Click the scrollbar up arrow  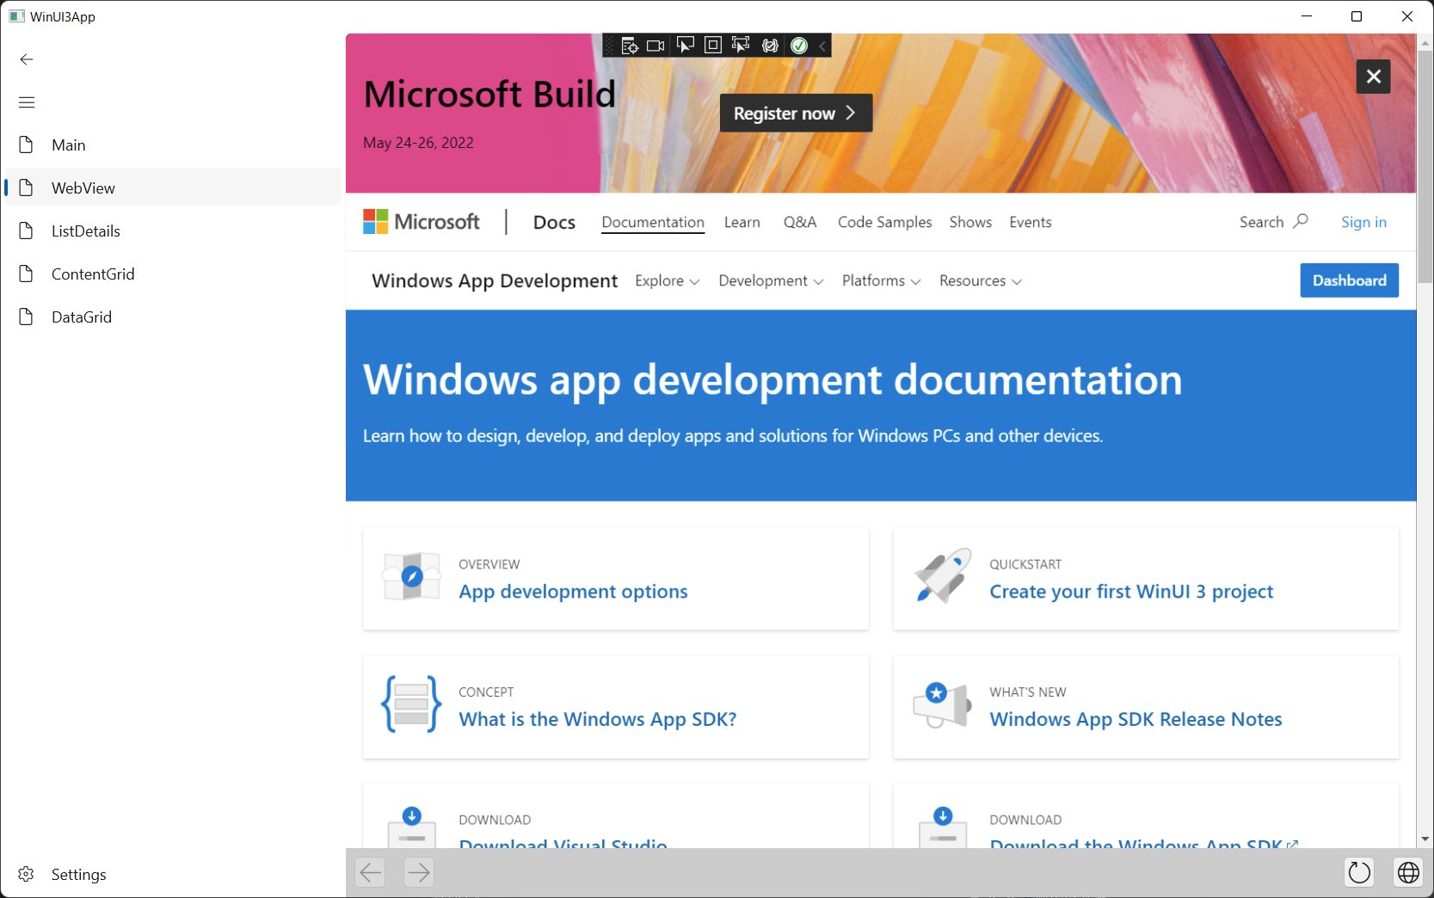click(1425, 41)
